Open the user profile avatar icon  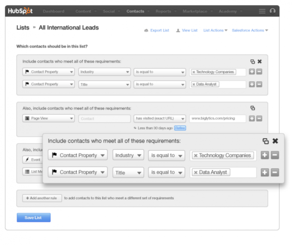(x=273, y=11)
